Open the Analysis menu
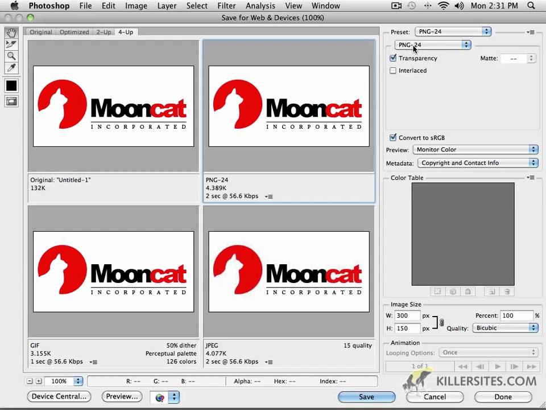 coord(260,6)
